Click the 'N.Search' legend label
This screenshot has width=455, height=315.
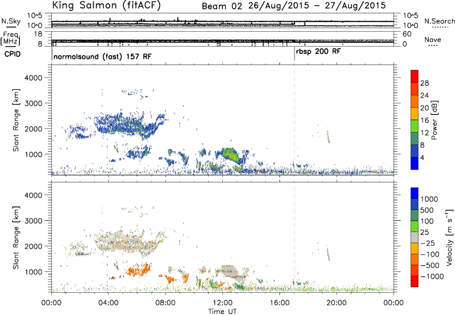439,21
